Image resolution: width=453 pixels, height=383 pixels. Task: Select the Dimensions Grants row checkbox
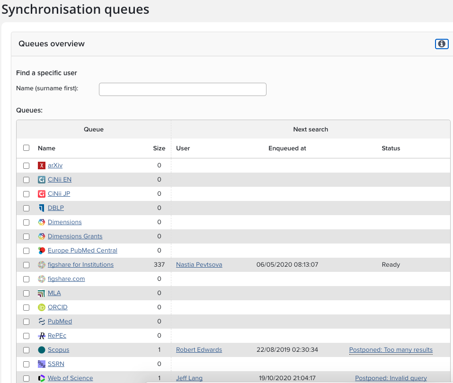pyautogui.click(x=27, y=236)
